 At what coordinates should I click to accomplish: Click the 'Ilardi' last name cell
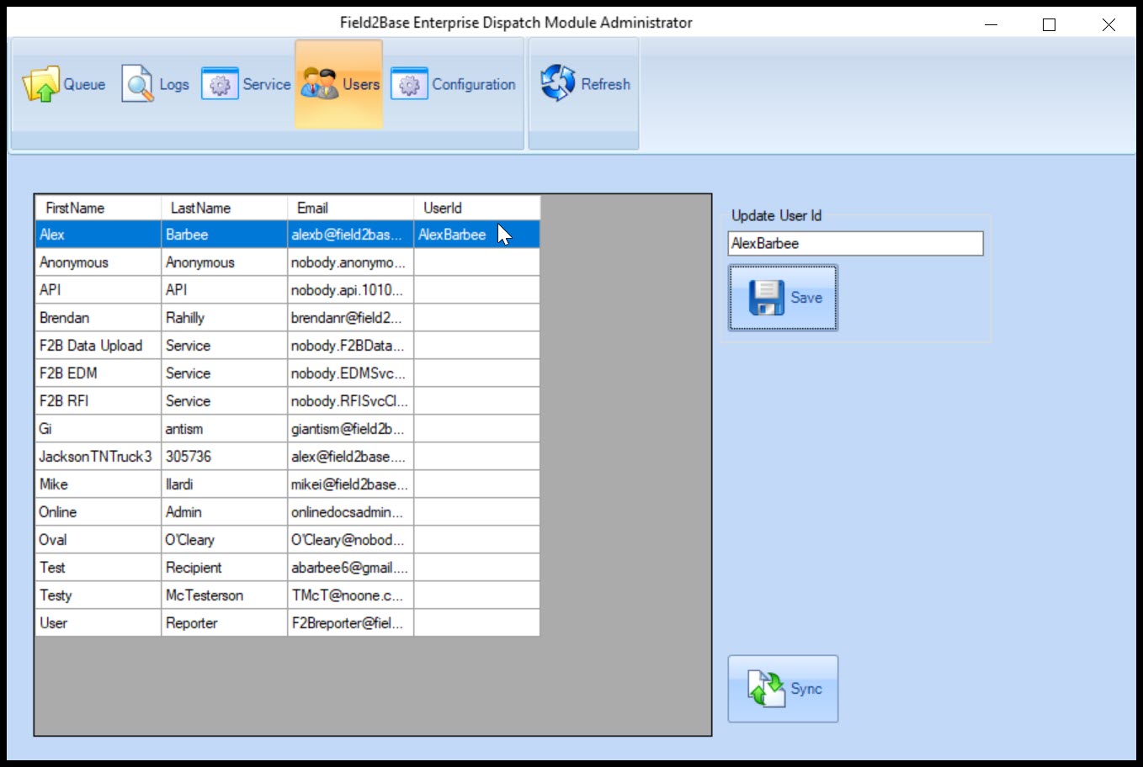point(224,484)
